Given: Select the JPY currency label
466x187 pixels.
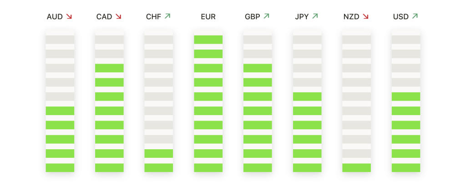Looking at the screenshot, I should [302, 17].
